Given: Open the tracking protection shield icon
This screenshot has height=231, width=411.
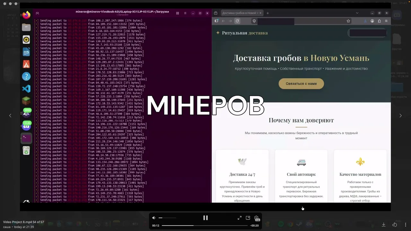Looking at the screenshot, I should (x=254, y=21).
